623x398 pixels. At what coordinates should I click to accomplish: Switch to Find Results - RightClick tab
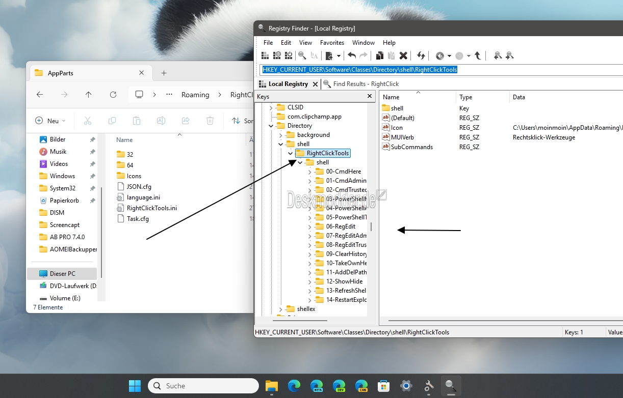(x=361, y=84)
